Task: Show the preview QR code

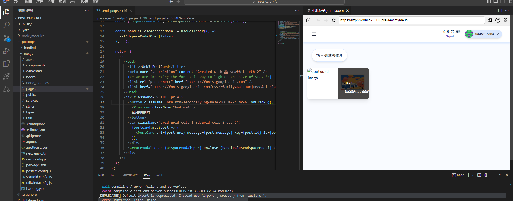Action: click(506, 20)
